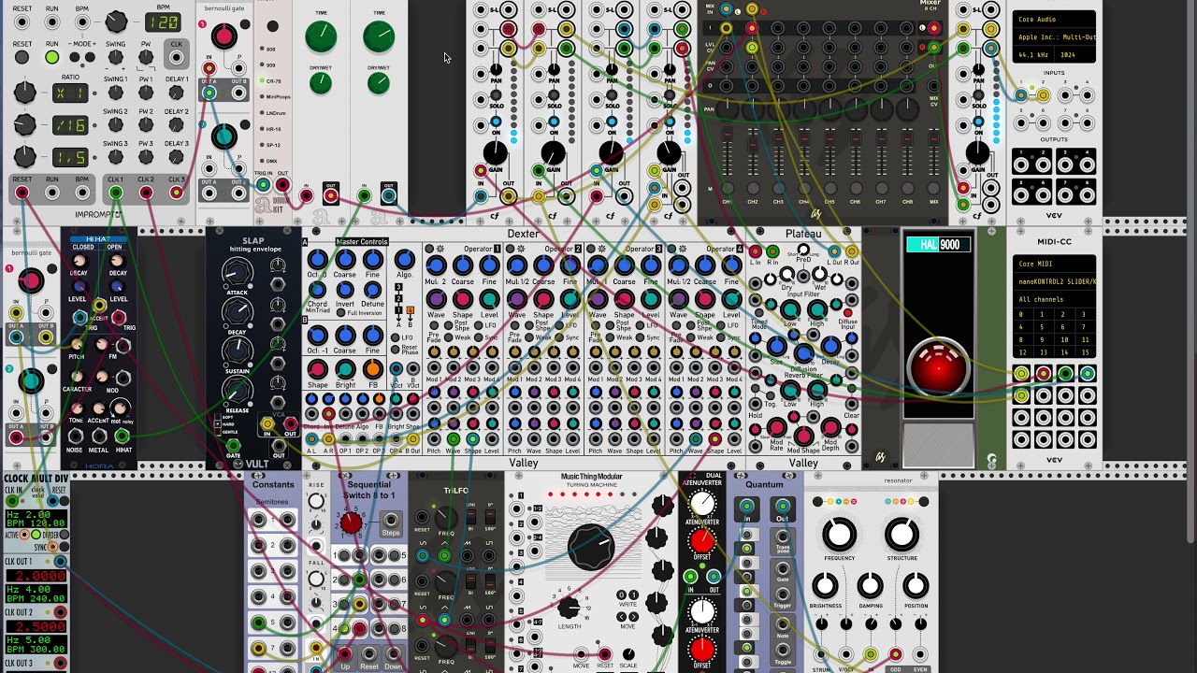
Task: Click the ATTACK knob on SLAP envelope
Action: coord(237,272)
